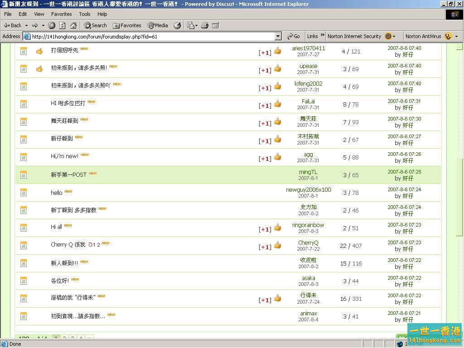This screenshot has width=464, height=348.
Task: Expand the address bar URL dropdown
Action: tap(278, 36)
